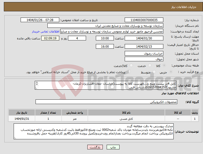Select the جزیی purchase type radio

pos(171,72)
